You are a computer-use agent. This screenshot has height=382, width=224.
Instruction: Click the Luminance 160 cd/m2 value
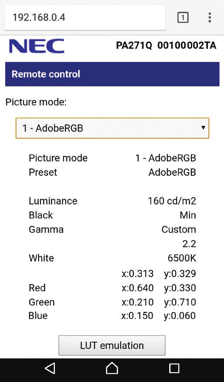pos(172,201)
